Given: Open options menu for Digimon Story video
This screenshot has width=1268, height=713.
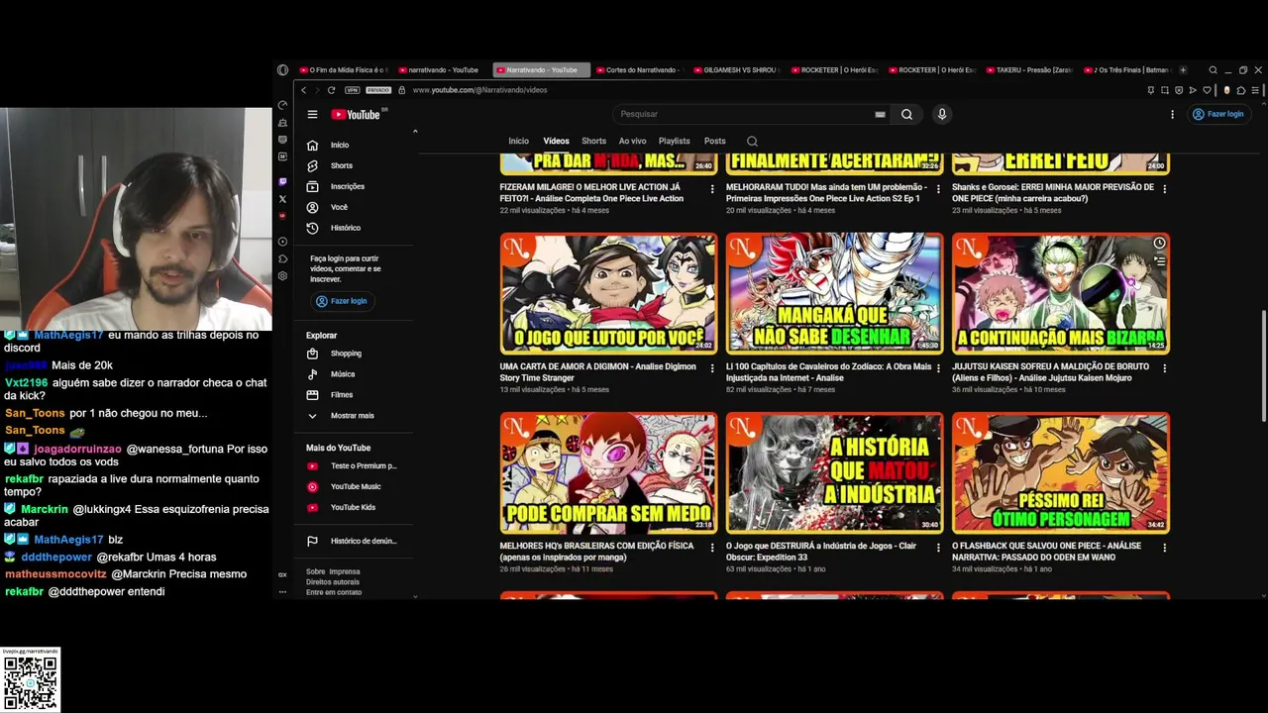Looking at the screenshot, I should 712,368.
